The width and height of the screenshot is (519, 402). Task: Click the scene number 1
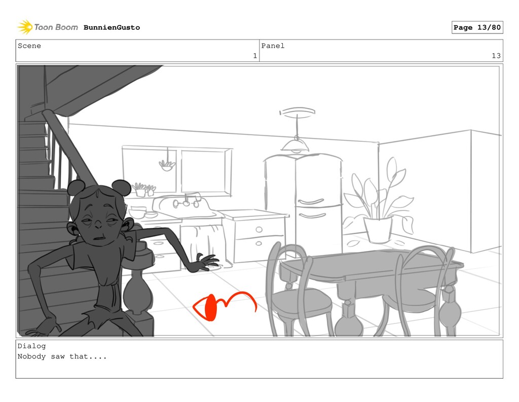click(255, 56)
